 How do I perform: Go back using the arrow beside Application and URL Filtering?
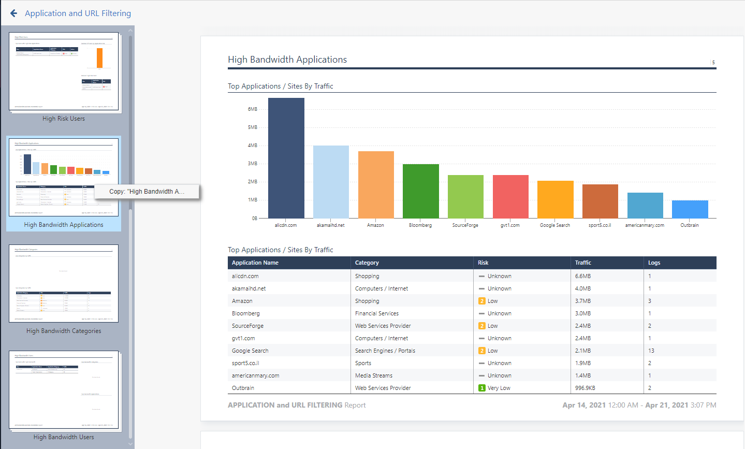(x=13, y=13)
